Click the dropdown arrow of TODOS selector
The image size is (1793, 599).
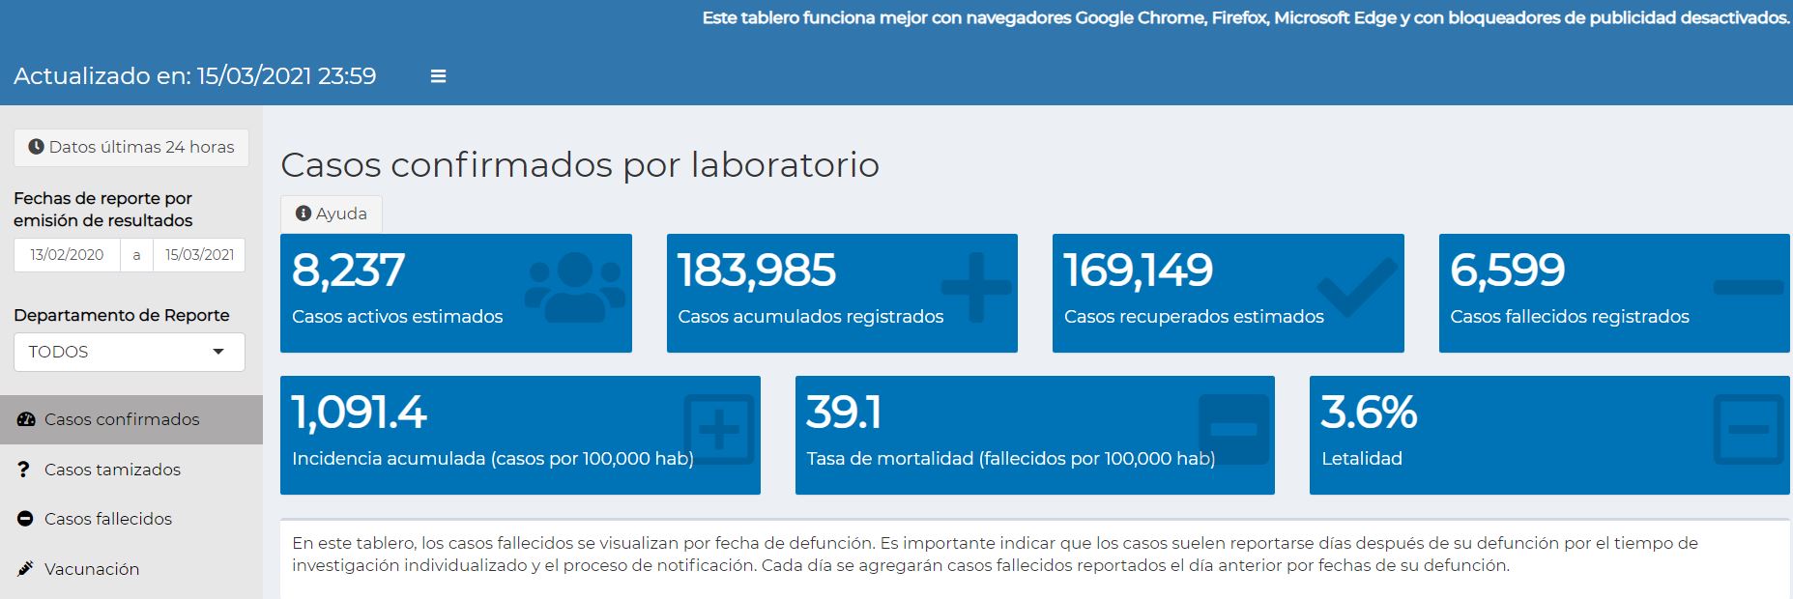click(x=218, y=352)
